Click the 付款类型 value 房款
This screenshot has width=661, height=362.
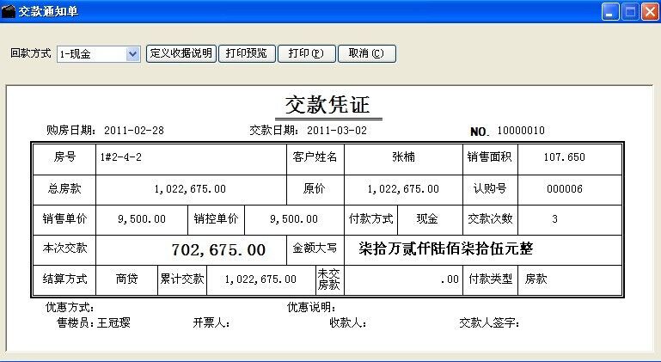(x=536, y=279)
